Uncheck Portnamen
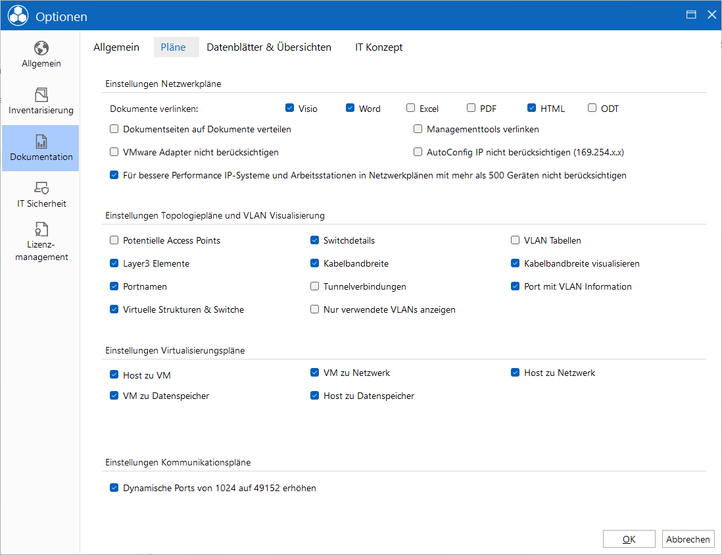 pyautogui.click(x=114, y=286)
